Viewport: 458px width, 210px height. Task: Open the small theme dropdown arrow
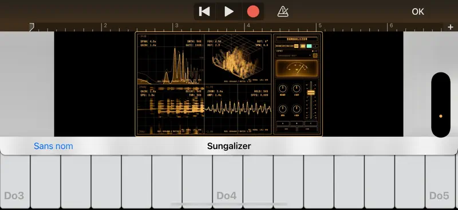pos(315,46)
